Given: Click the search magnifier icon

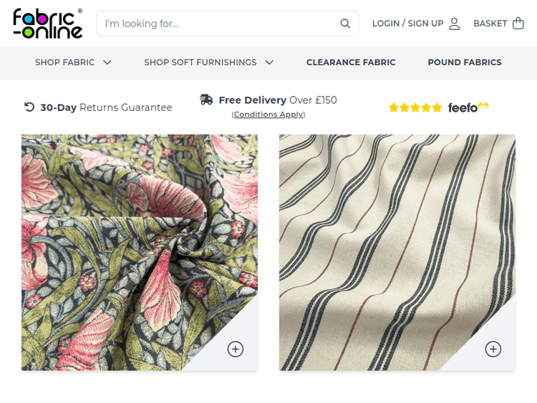Looking at the screenshot, I should point(345,24).
